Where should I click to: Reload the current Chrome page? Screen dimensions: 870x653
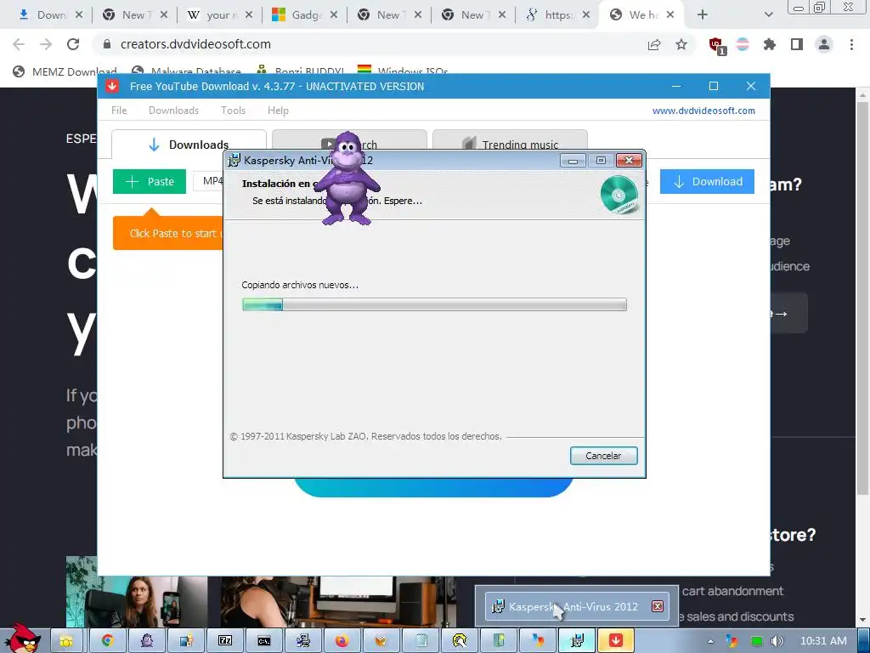(73, 44)
